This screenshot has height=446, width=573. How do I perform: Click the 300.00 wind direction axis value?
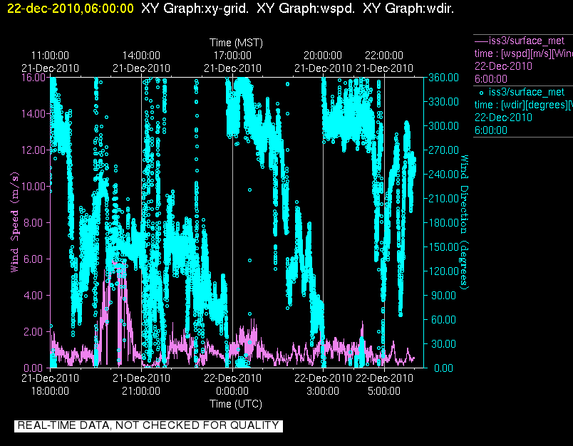(x=443, y=126)
